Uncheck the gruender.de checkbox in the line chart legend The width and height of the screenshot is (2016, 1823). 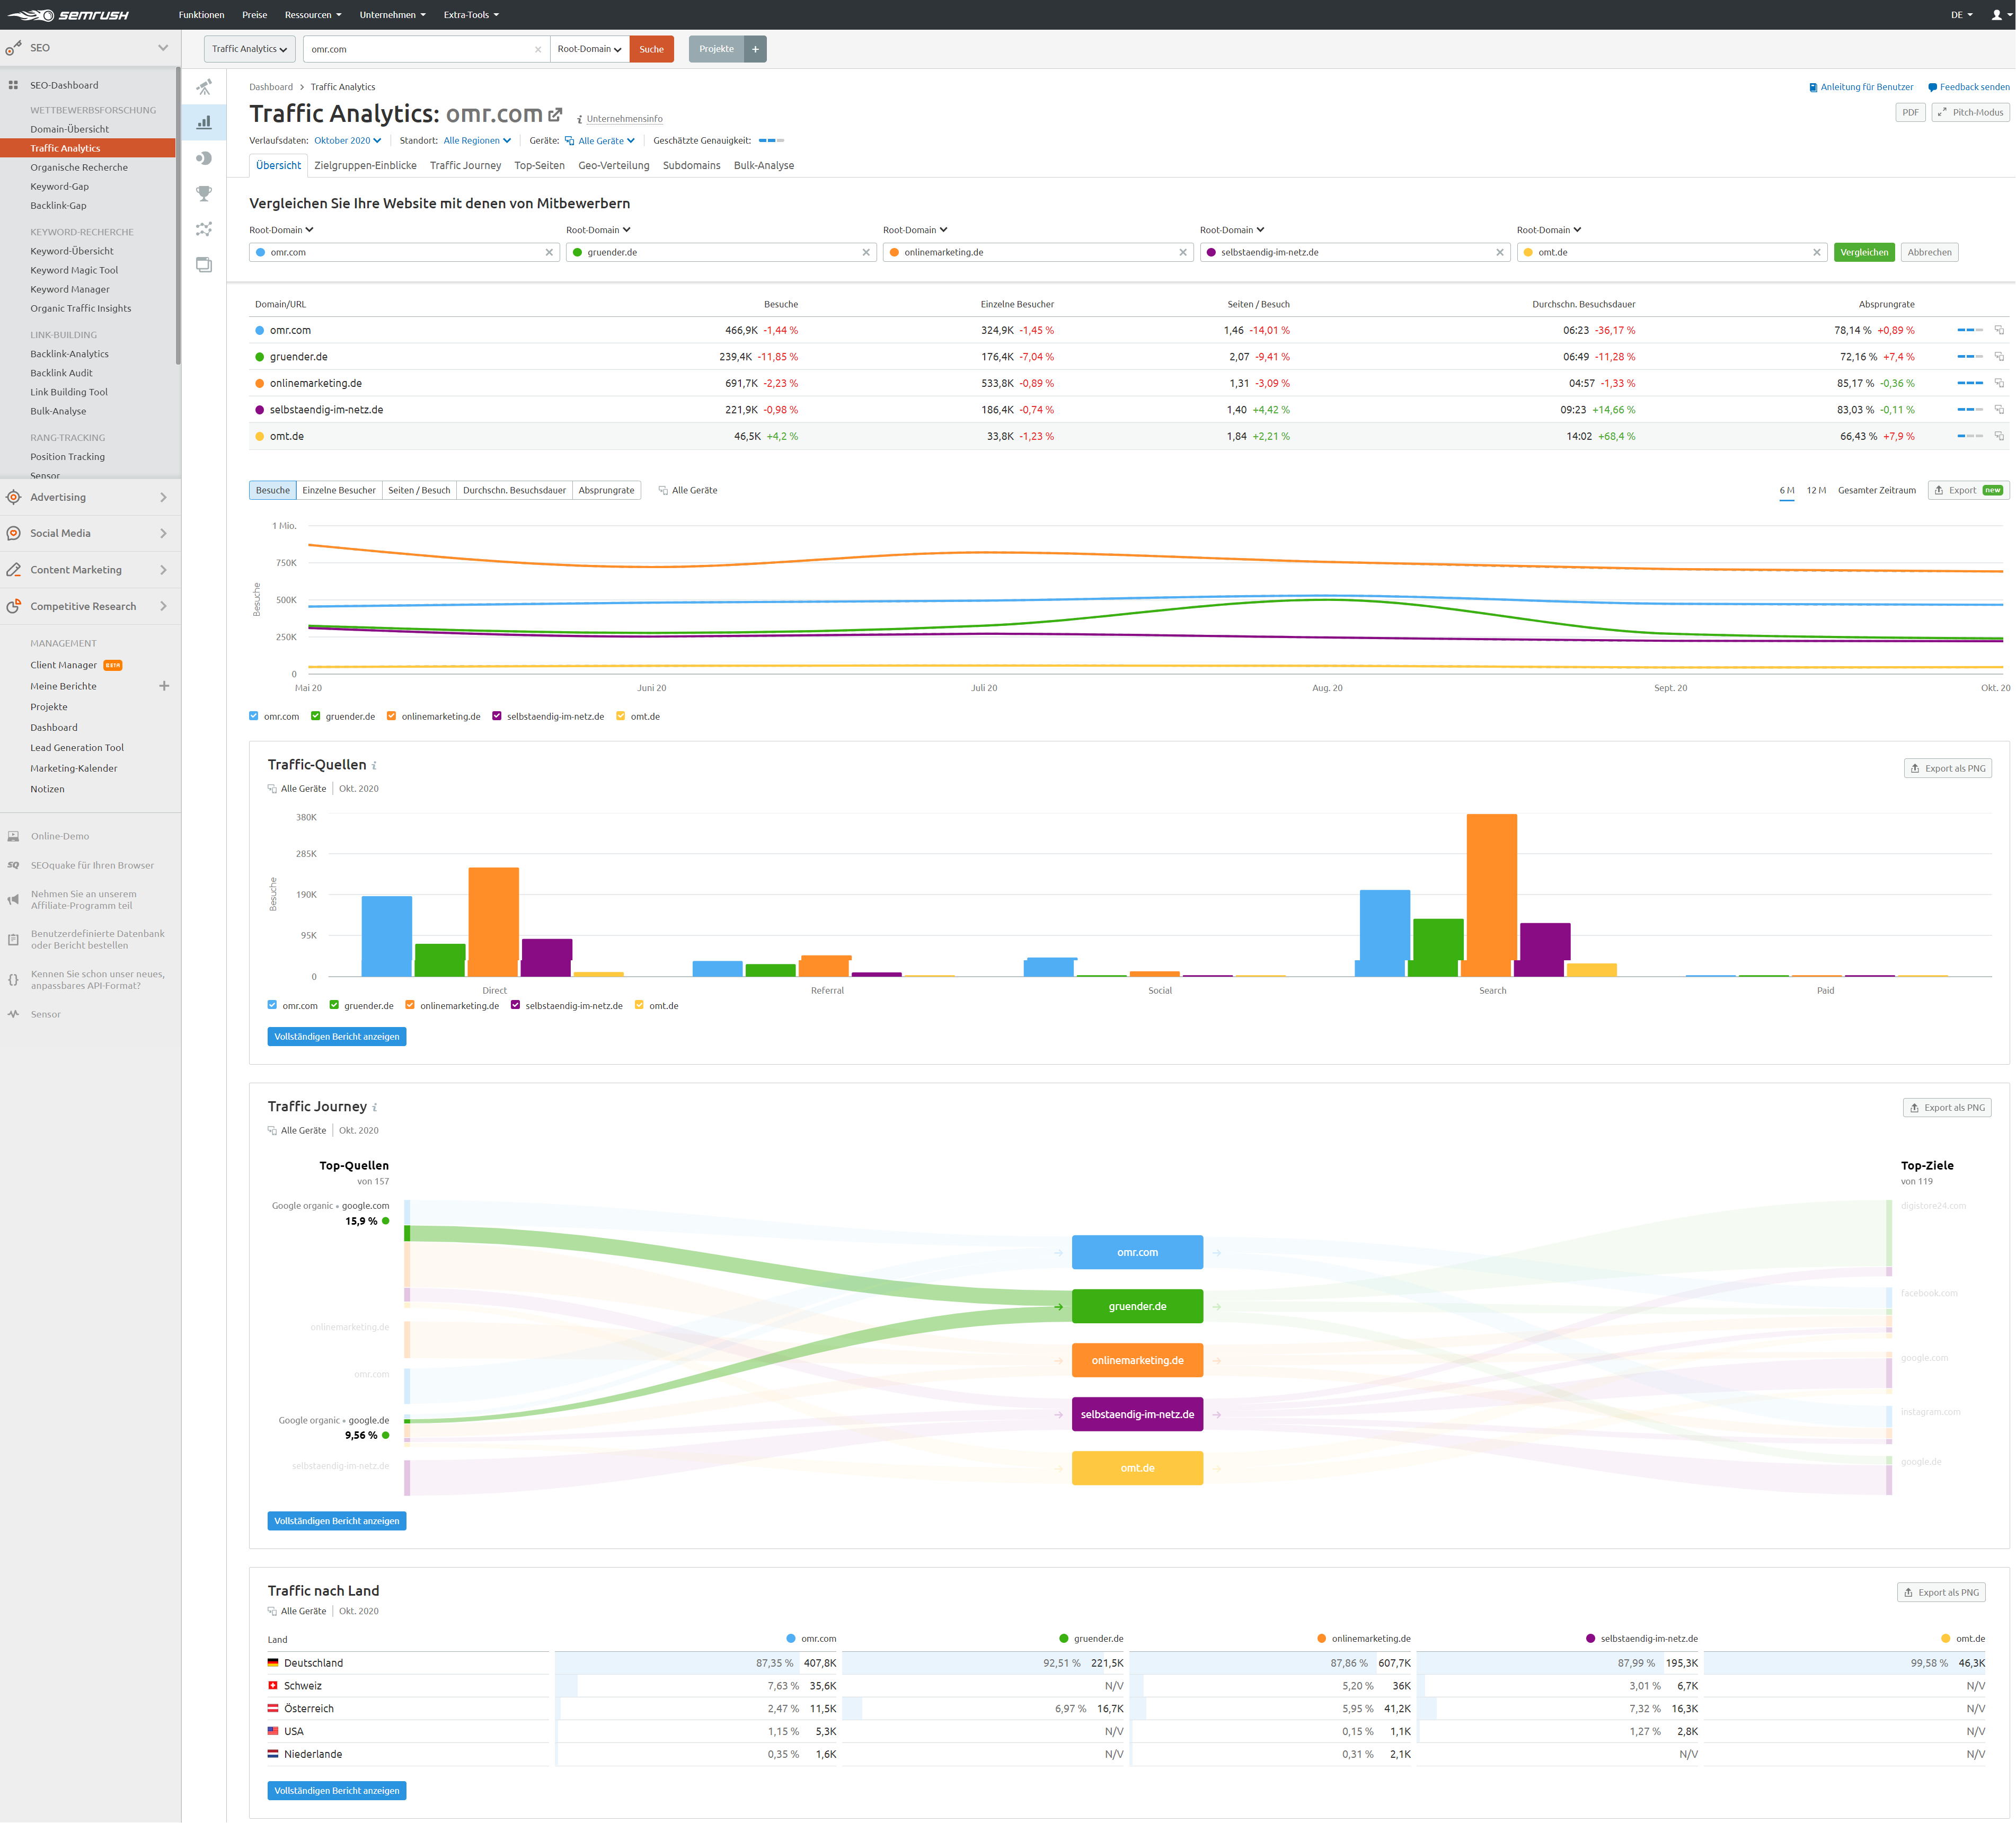(316, 716)
